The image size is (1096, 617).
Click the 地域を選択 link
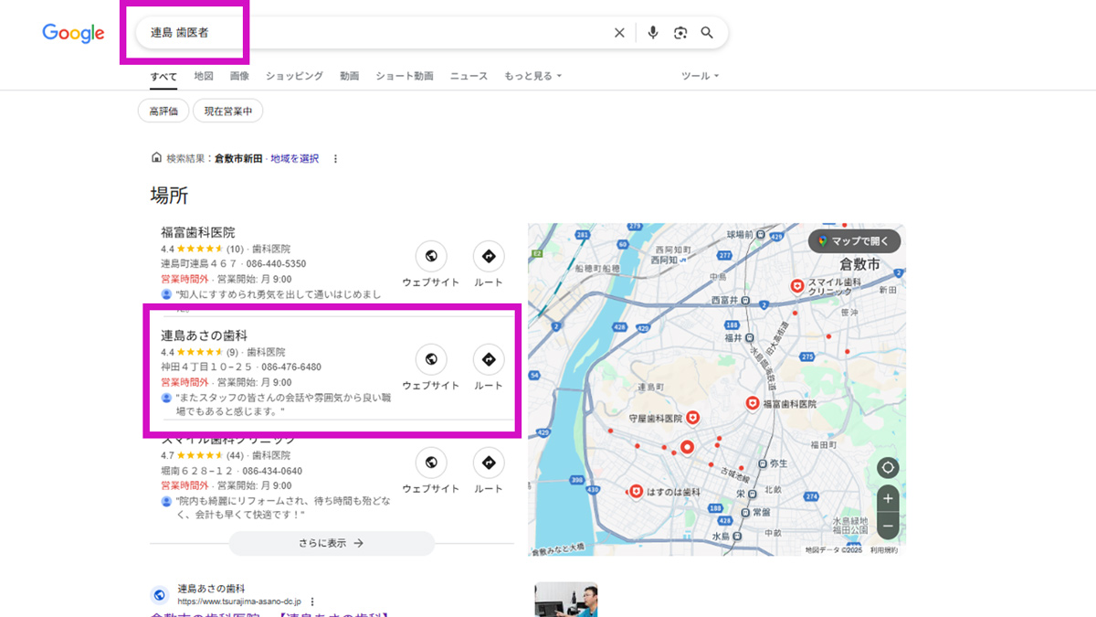coord(294,159)
